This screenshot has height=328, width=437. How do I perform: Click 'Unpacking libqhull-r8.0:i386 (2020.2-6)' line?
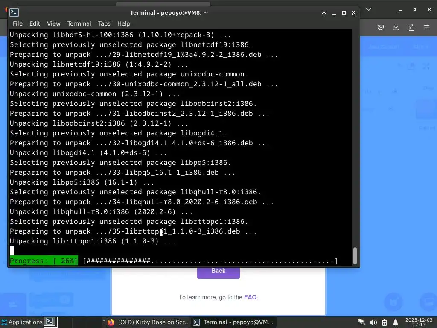tap(101, 212)
